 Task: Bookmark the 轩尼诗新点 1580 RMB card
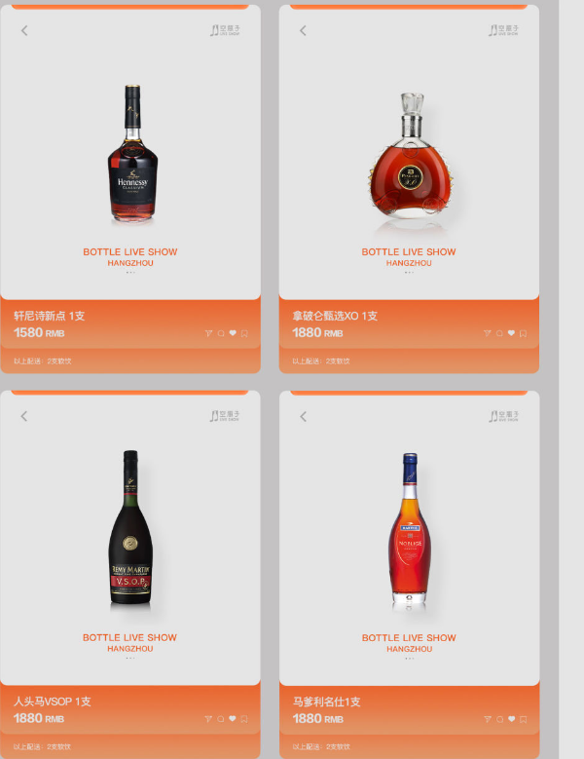(244, 333)
